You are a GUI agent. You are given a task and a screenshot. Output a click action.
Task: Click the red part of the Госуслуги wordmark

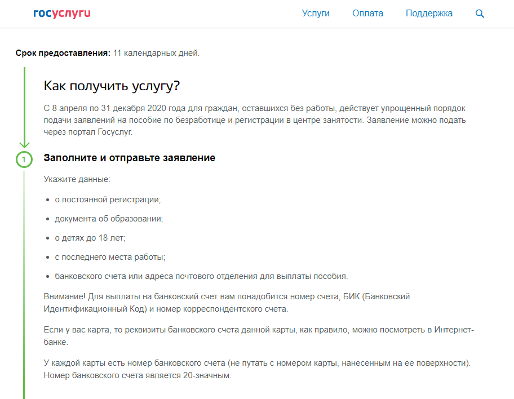[x=72, y=14]
